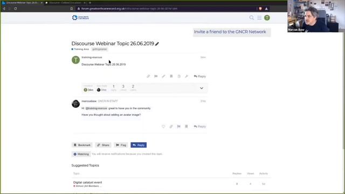This screenshot has width=345, height=194.
Task: Open wrench admin actions on first post
Action: (x=187, y=77)
